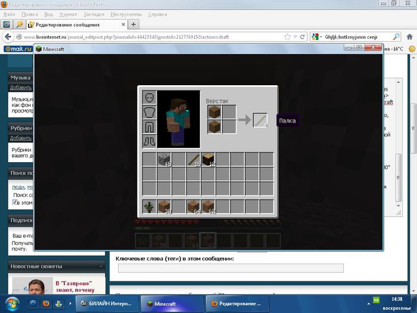Click the bookmark star icon in address bar
This screenshot has height=313, width=417.
point(287,37)
